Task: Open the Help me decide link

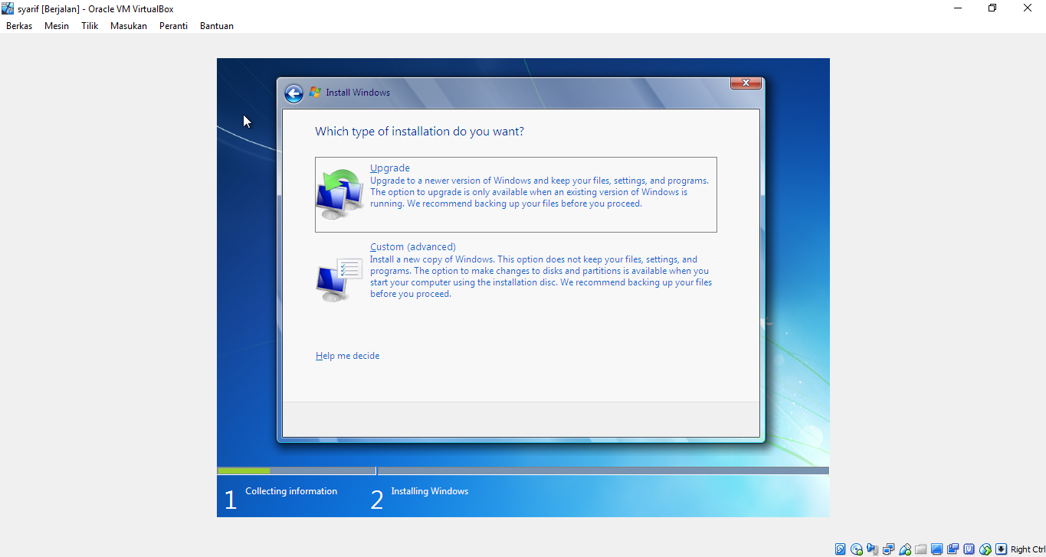Action: [x=347, y=356]
